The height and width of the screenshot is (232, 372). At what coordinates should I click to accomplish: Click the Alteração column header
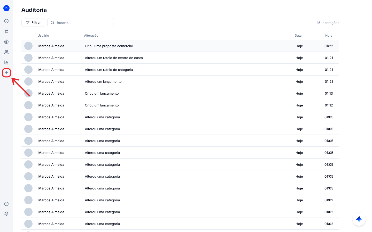pos(91,36)
